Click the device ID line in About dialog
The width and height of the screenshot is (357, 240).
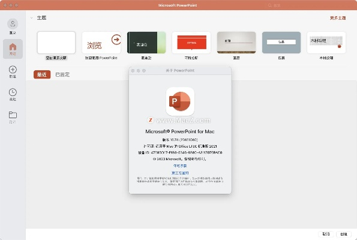[180, 152]
